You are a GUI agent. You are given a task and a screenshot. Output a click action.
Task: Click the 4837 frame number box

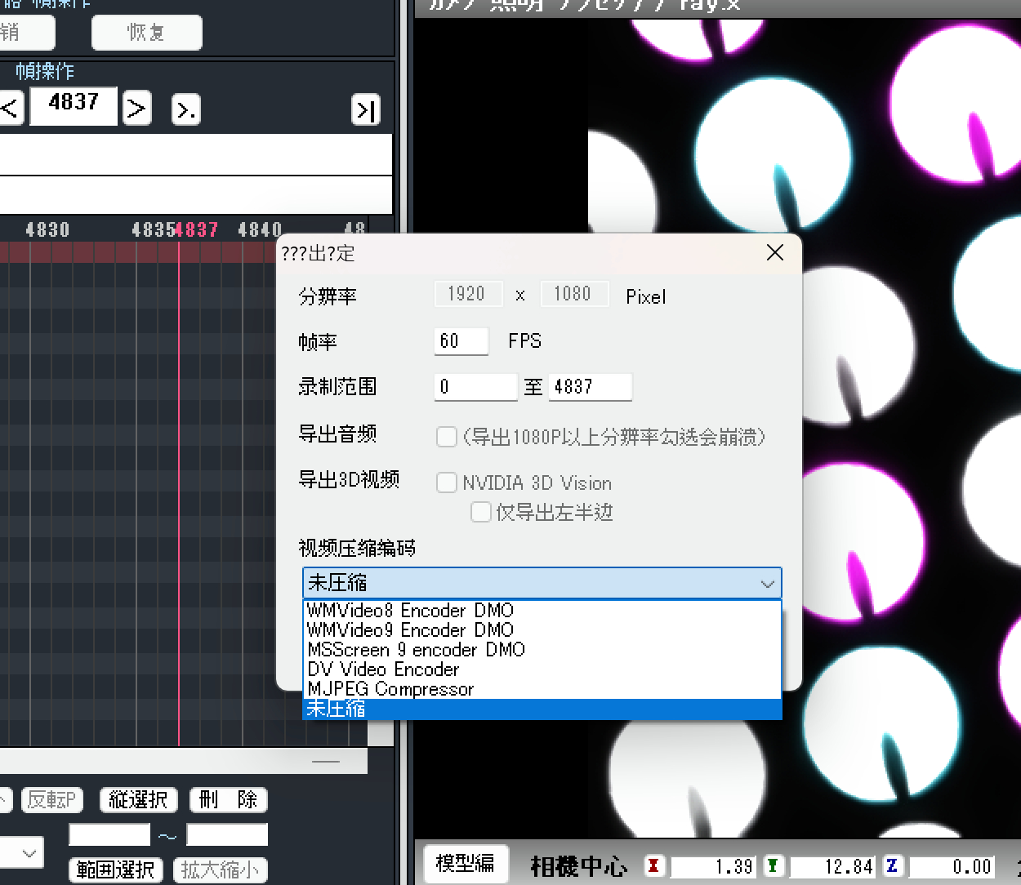tap(74, 105)
